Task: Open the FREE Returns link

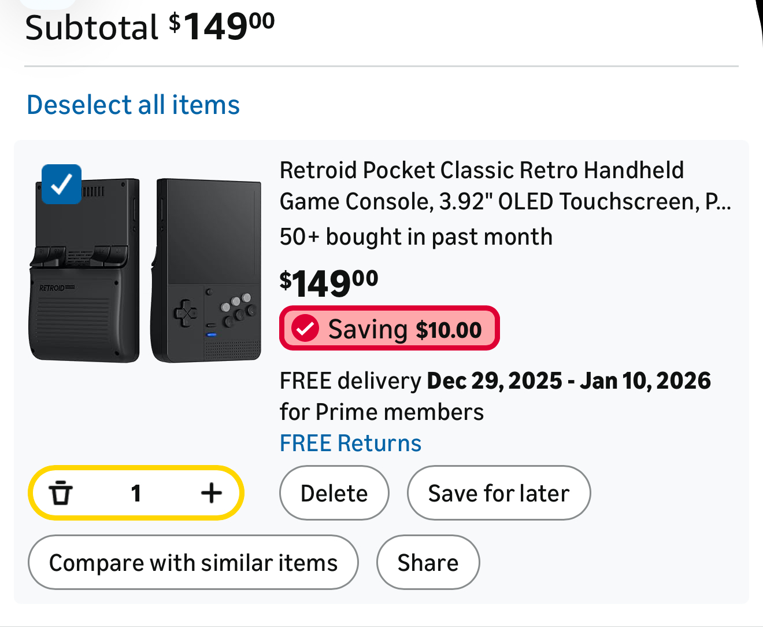Action: (x=350, y=444)
